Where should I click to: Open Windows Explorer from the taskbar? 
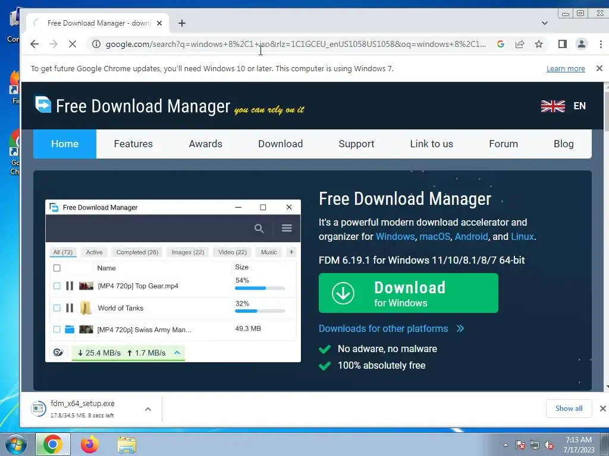(x=127, y=445)
